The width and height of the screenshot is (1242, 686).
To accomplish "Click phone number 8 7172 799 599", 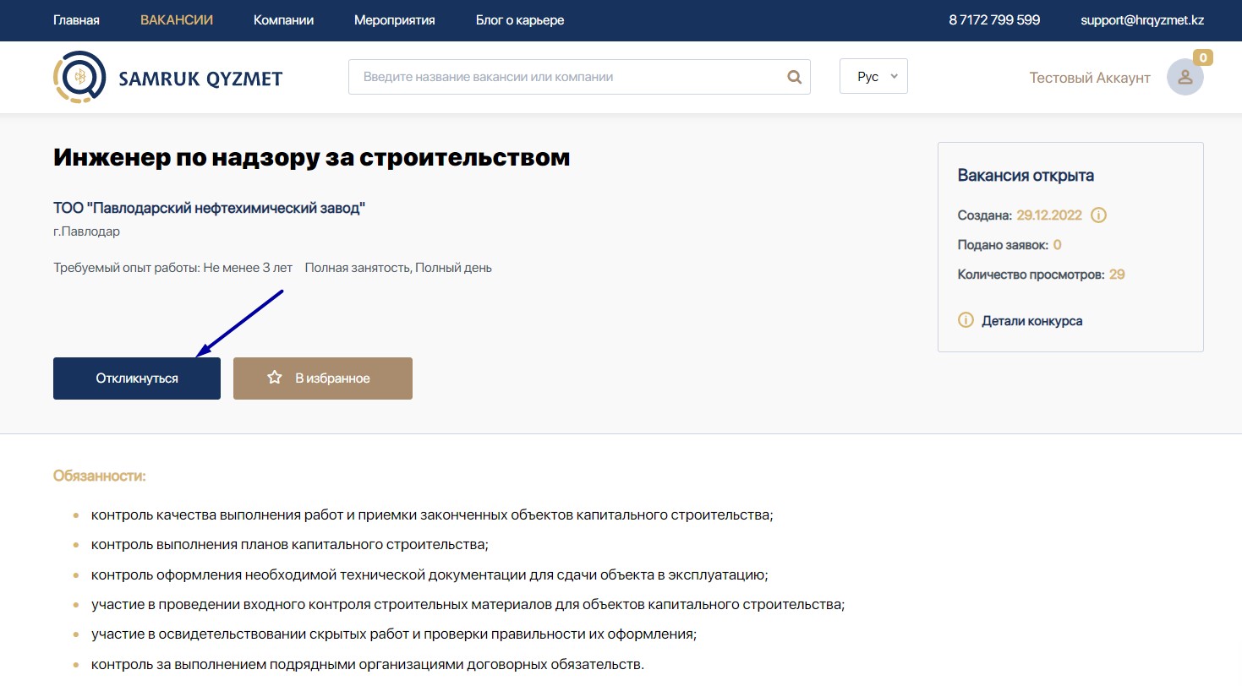I will (x=994, y=20).
